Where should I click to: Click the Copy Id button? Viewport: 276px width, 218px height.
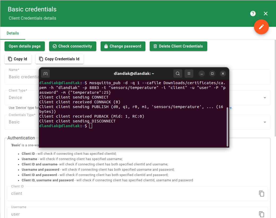click(x=18, y=59)
